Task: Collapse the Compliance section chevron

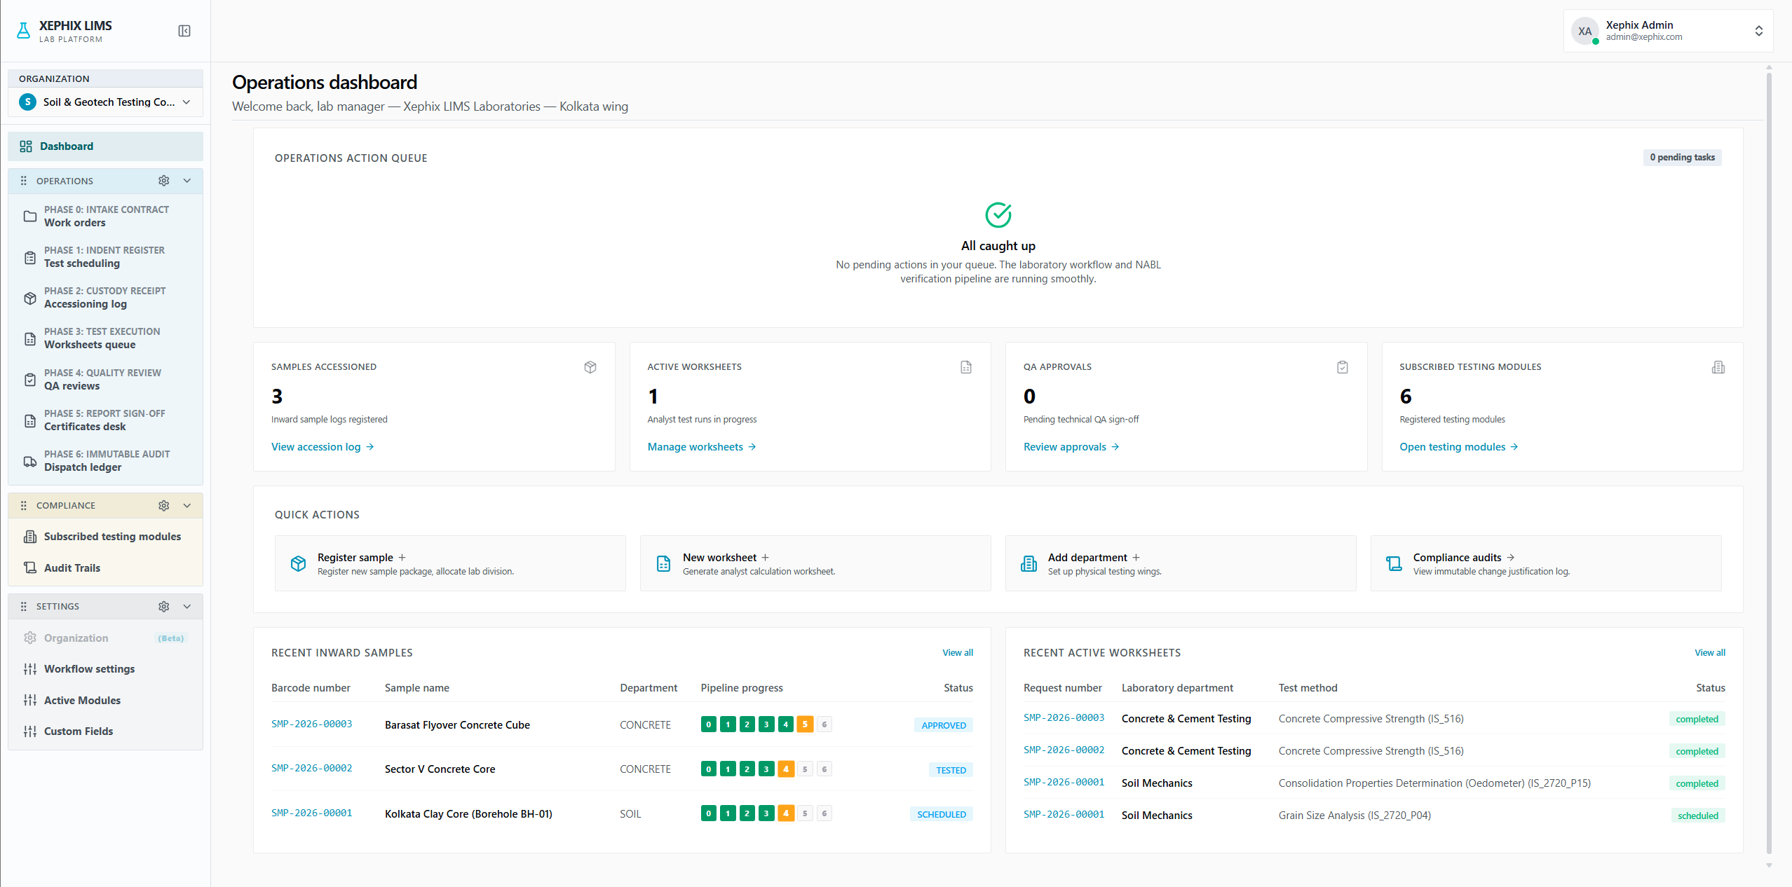Action: 187,505
